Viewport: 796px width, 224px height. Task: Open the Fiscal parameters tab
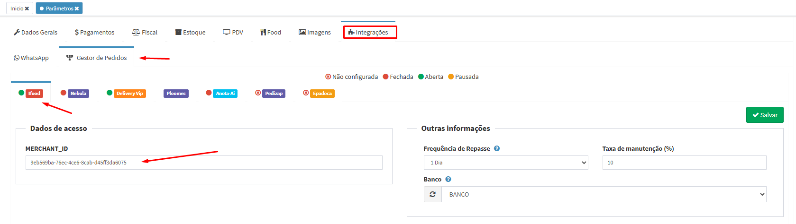[145, 32]
